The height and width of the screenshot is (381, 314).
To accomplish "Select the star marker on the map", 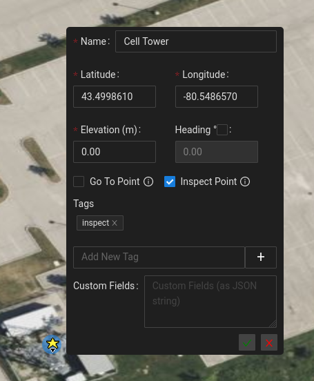I will click(x=52, y=344).
